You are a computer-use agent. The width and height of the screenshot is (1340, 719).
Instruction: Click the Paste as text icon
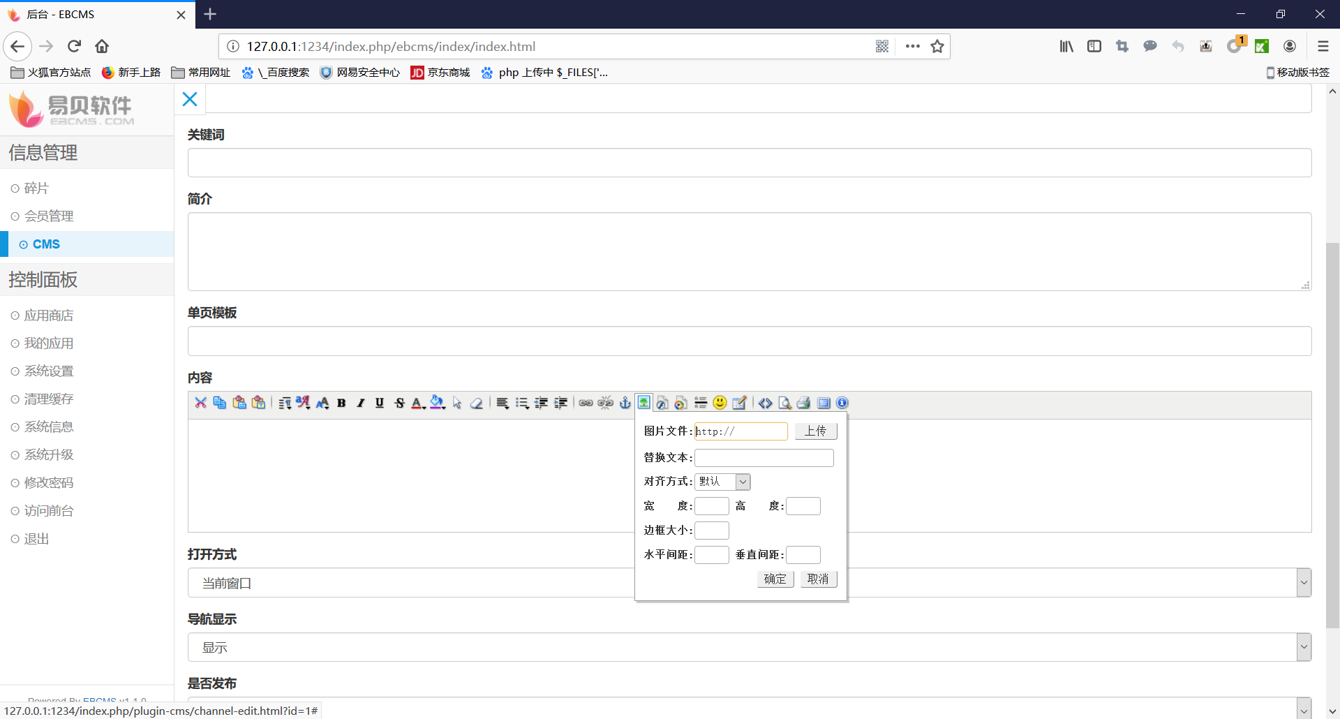258,403
